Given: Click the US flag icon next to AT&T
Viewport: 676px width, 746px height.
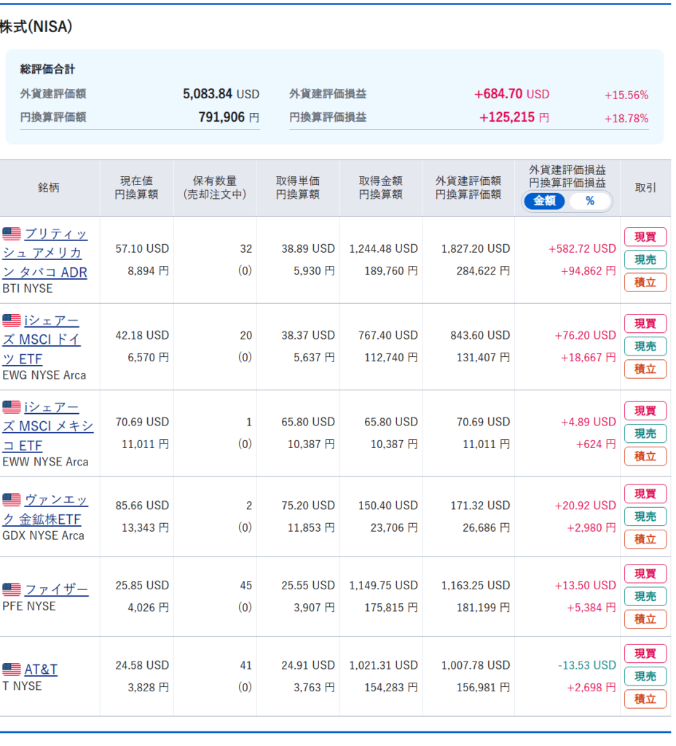Looking at the screenshot, I should (x=12, y=670).
